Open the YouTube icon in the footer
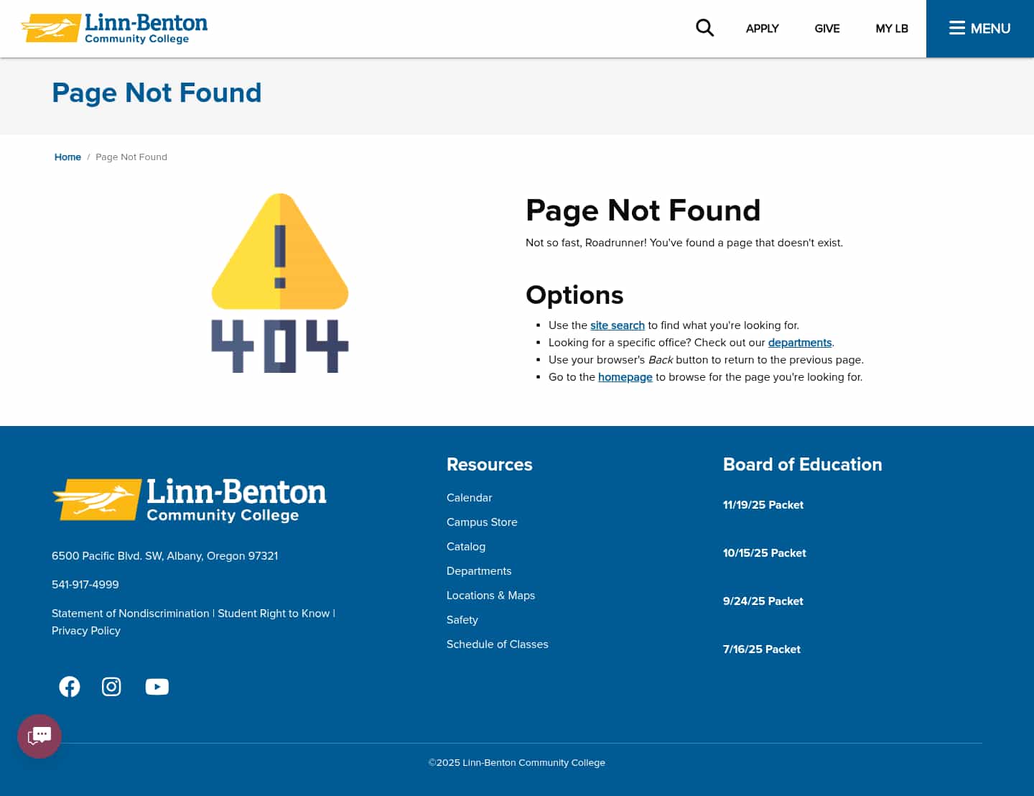Viewport: 1034px width, 796px height. (x=157, y=686)
